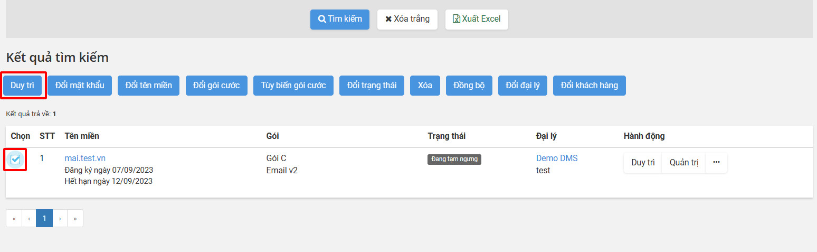817x252 pixels.
Task: Click the Đổi đại lý button
Action: click(522, 86)
